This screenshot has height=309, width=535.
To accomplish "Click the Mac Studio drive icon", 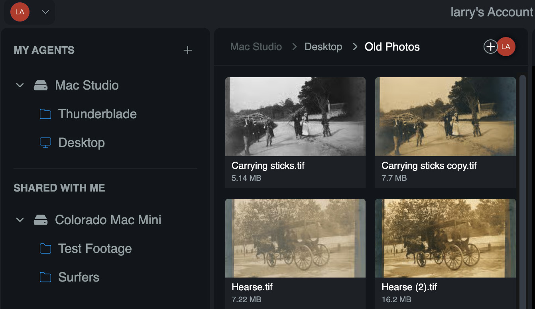I will pos(41,85).
